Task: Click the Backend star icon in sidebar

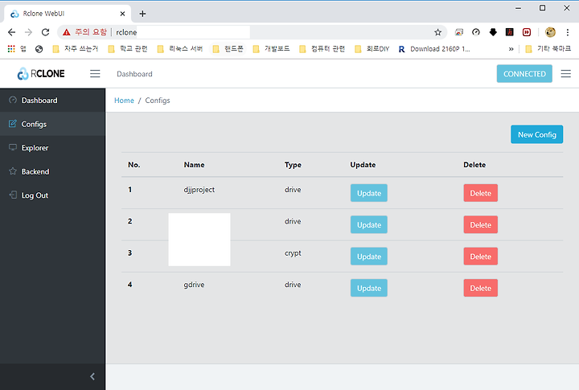Action: (x=13, y=171)
